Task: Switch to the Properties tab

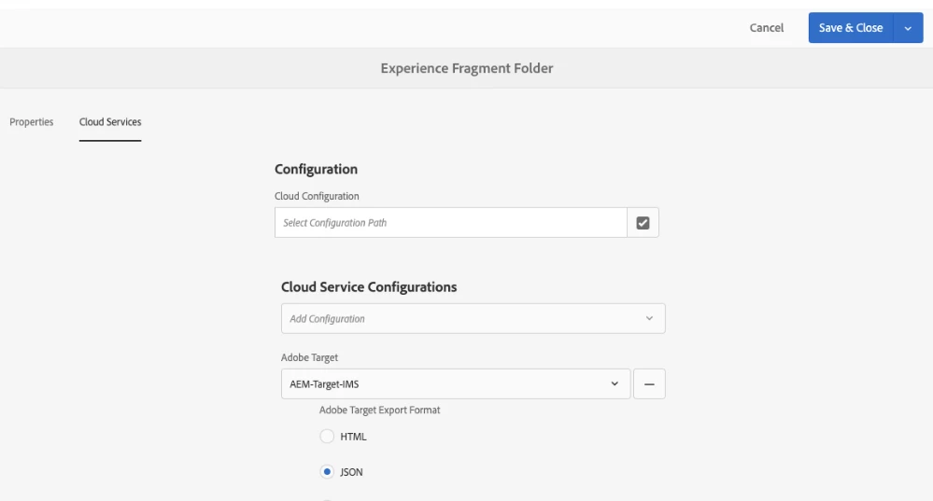Action: pyautogui.click(x=32, y=121)
